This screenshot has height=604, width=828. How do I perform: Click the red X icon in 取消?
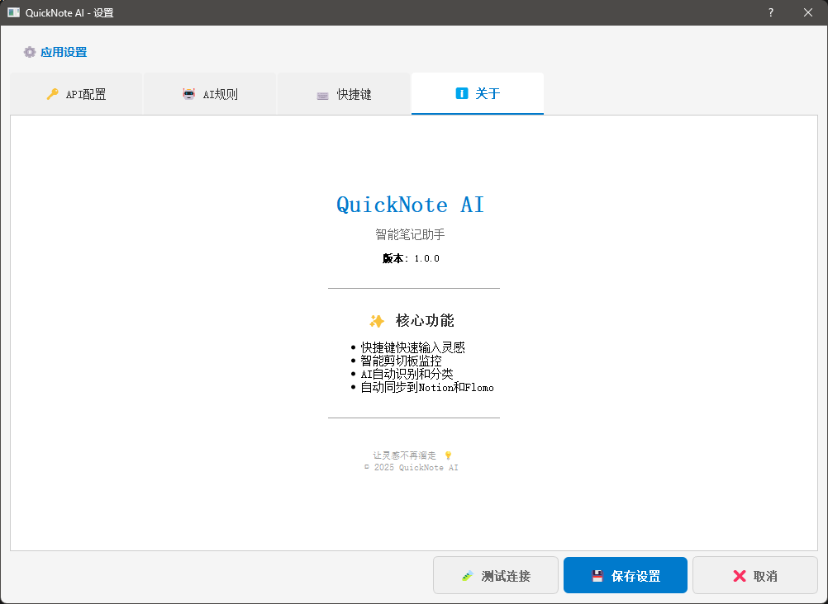[740, 576]
